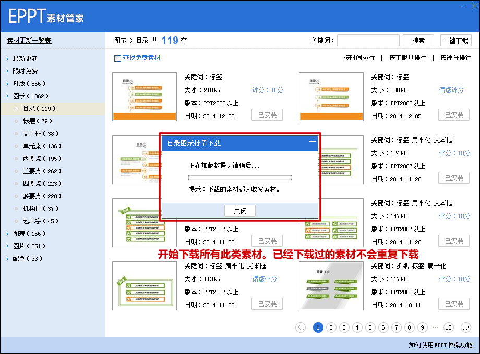Click 评分：10分 for the 147kb material
The image size is (480, 354).
[x=454, y=216]
